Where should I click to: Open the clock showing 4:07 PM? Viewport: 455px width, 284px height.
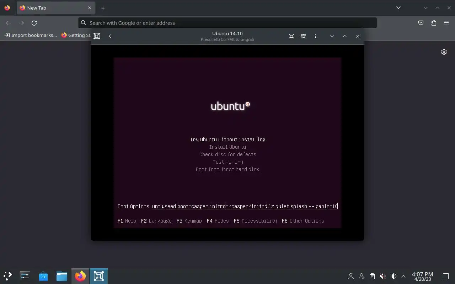coord(422,276)
